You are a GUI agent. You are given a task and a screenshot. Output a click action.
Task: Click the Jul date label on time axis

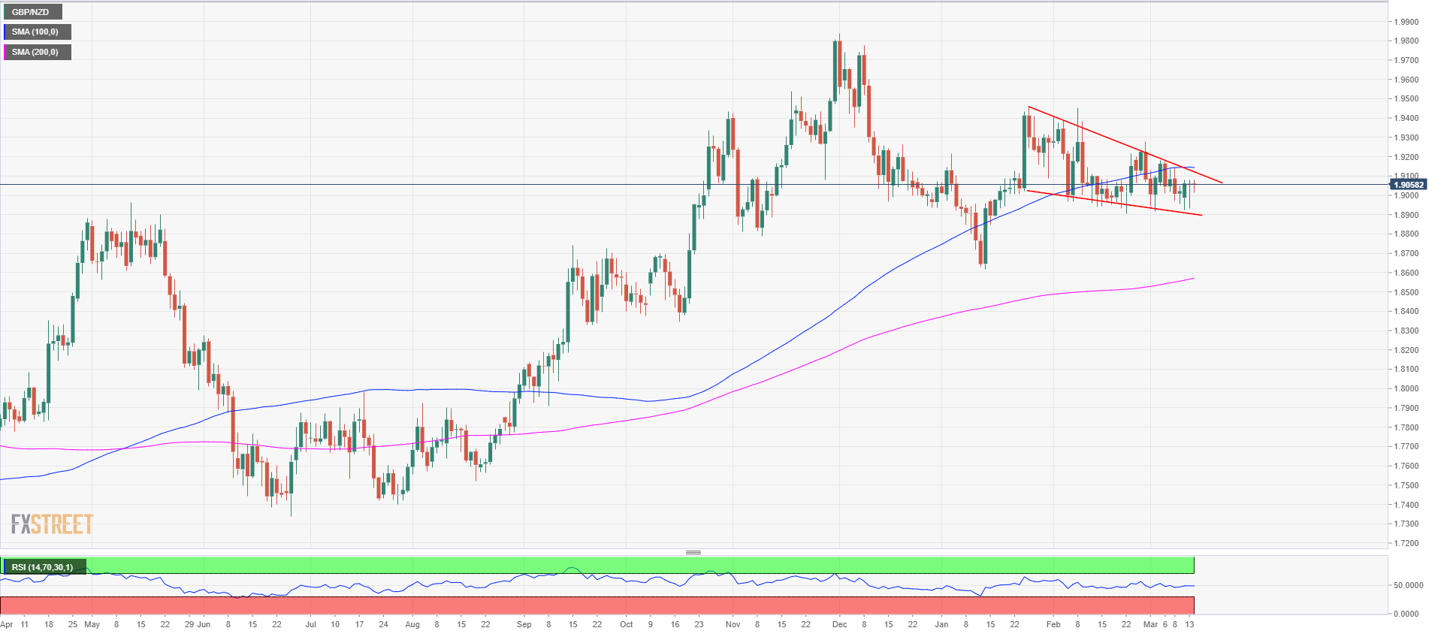(x=311, y=624)
